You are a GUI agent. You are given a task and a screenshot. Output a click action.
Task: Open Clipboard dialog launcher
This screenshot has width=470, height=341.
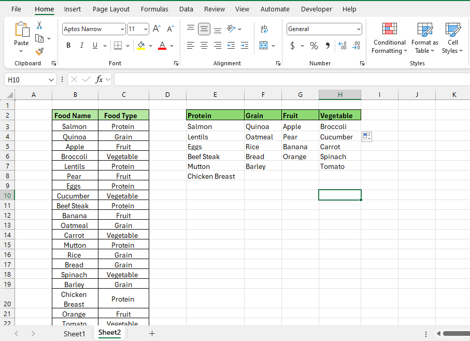pyautogui.click(x=54, y=63)
